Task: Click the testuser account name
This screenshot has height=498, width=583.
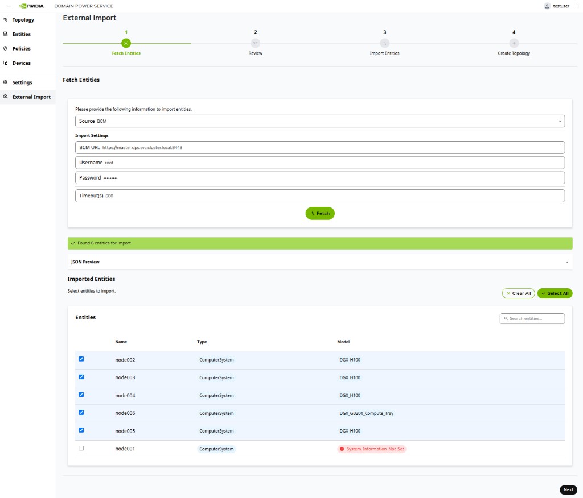Action: [x=561, y=6]
